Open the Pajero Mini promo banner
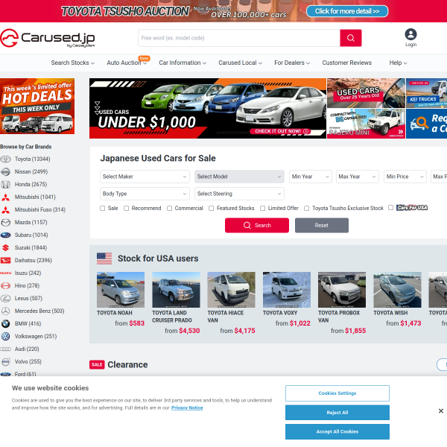Screen dimensions: 447x447 pyautogui.click(x=366, y=124)
